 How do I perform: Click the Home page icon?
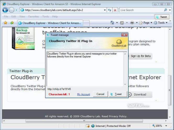coord(112,23)
